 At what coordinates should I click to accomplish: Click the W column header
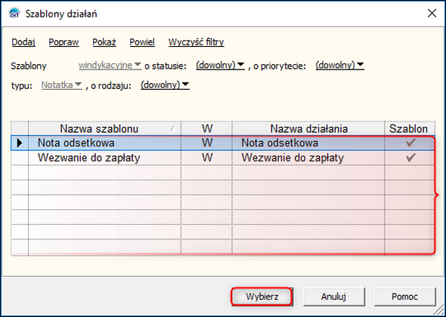(207, 128)
